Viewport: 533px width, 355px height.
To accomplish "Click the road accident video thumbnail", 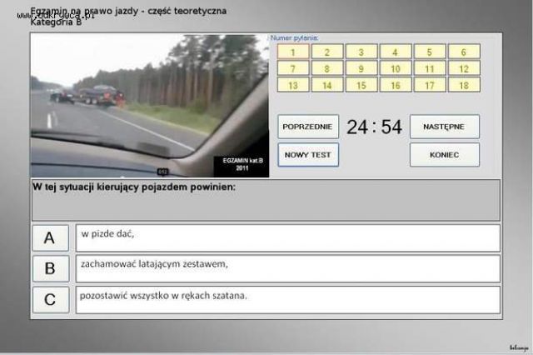I will pos(150,105).
